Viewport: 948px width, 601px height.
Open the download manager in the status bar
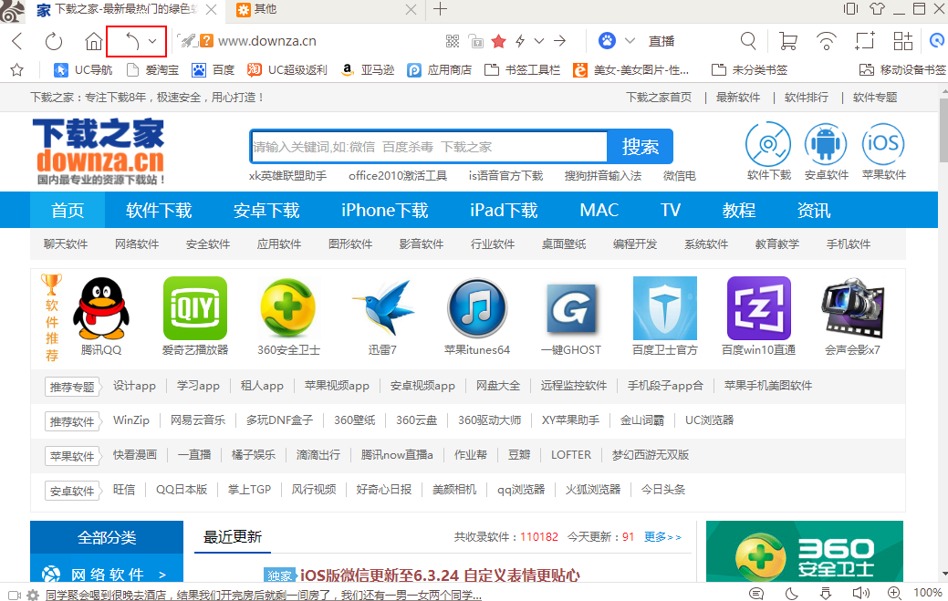pos(825,594)
